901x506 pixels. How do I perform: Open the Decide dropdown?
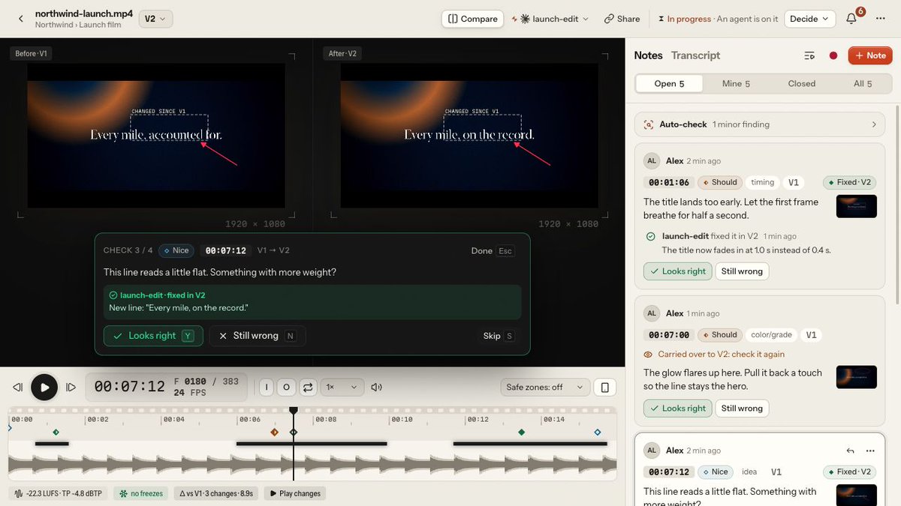tap(809, 19)
